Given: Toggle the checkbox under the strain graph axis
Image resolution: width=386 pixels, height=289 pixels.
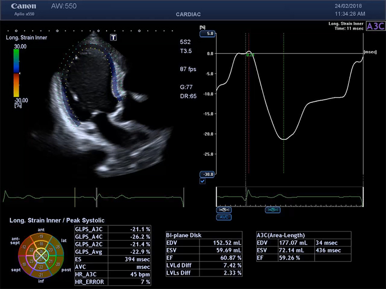Looking at the screenshot, I should point(202,181).
